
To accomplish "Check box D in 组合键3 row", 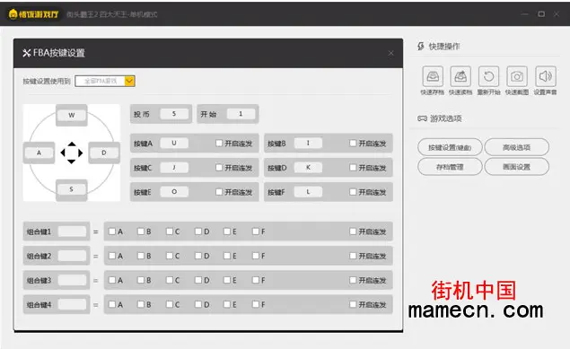I will 198,280.
